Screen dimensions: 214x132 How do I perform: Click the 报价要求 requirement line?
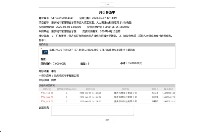106,36
